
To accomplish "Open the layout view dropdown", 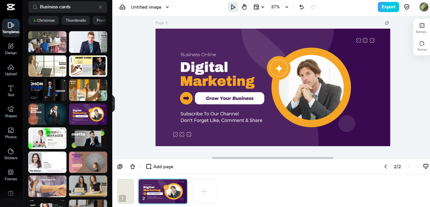I will (259, 7).
